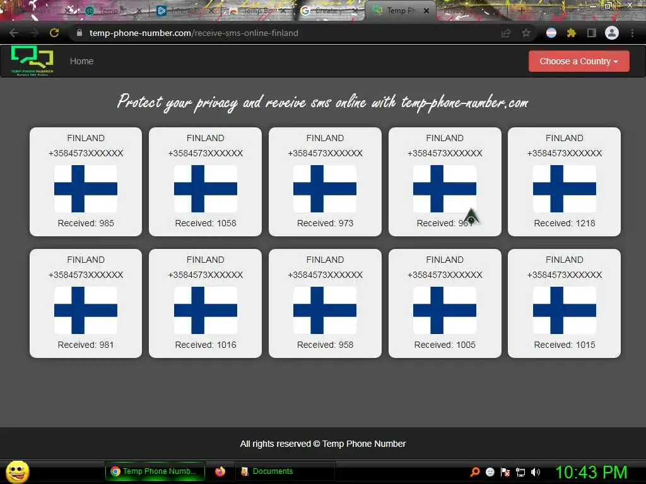
Task: Click the browser forward arrow
Action: 34,33
